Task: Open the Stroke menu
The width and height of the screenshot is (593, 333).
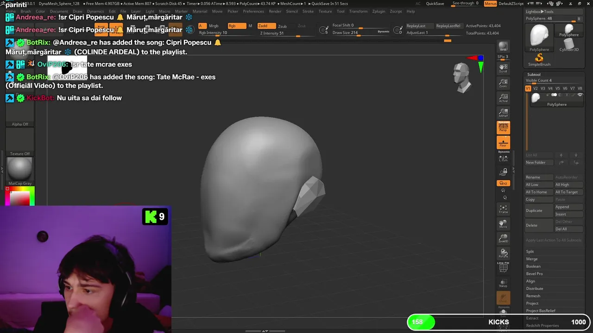Action: [x=308, y=11]
